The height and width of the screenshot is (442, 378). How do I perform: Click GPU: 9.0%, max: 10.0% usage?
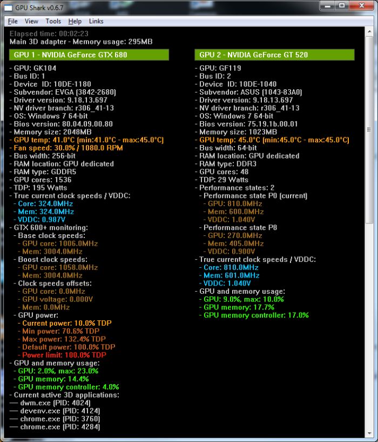(241, 299)
